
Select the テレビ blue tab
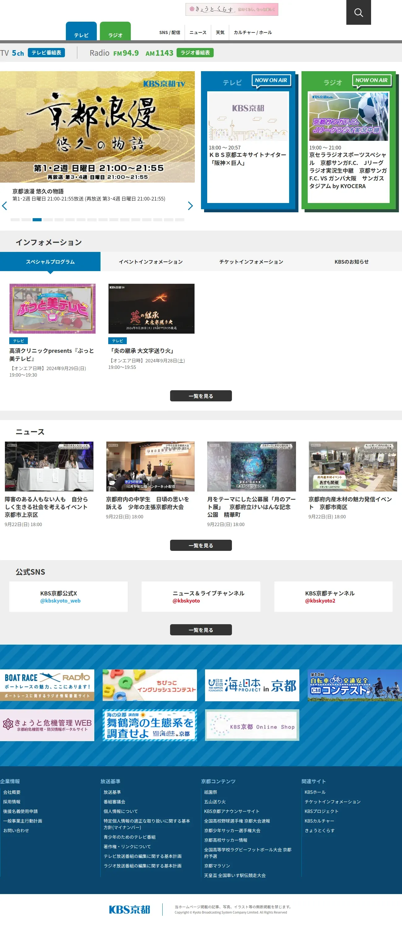(81, 31)
